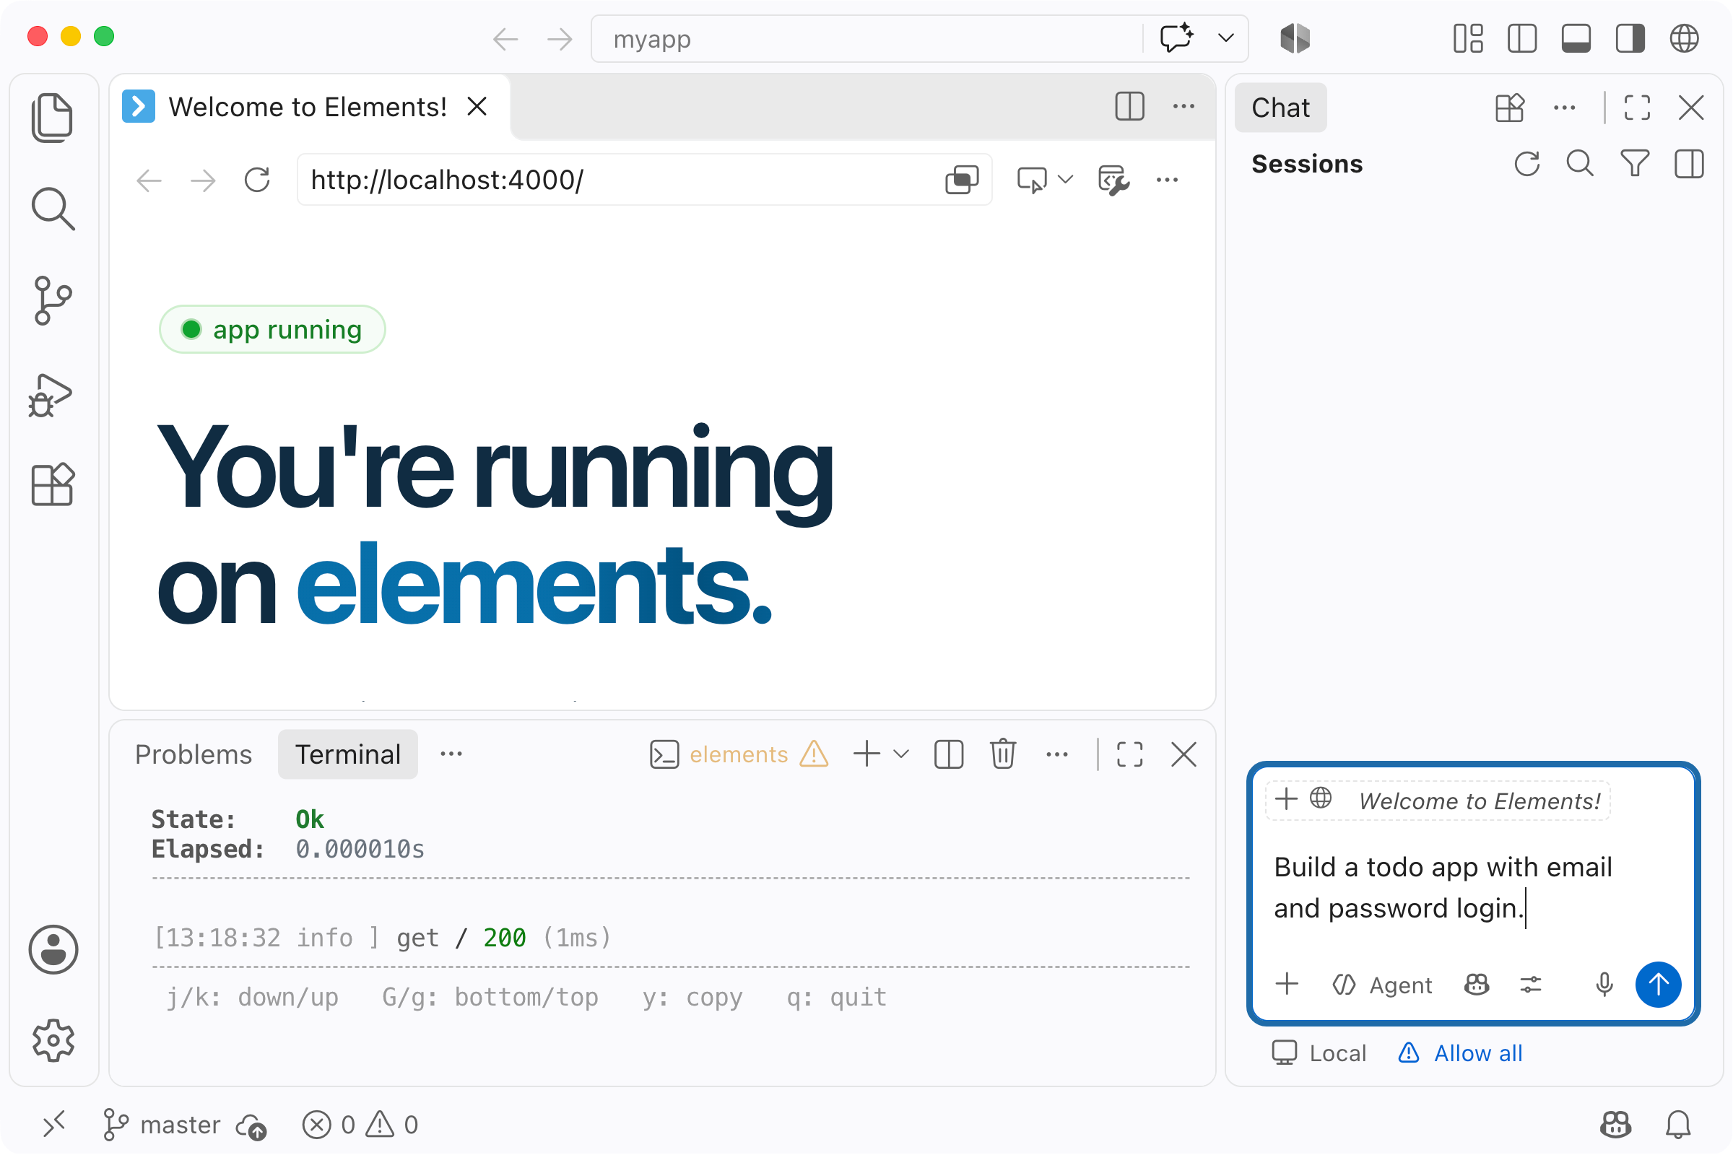The height and width of the screenshot is (1155, 1733).
Task: Open the Explorer files view
Action: coord(52,118)
